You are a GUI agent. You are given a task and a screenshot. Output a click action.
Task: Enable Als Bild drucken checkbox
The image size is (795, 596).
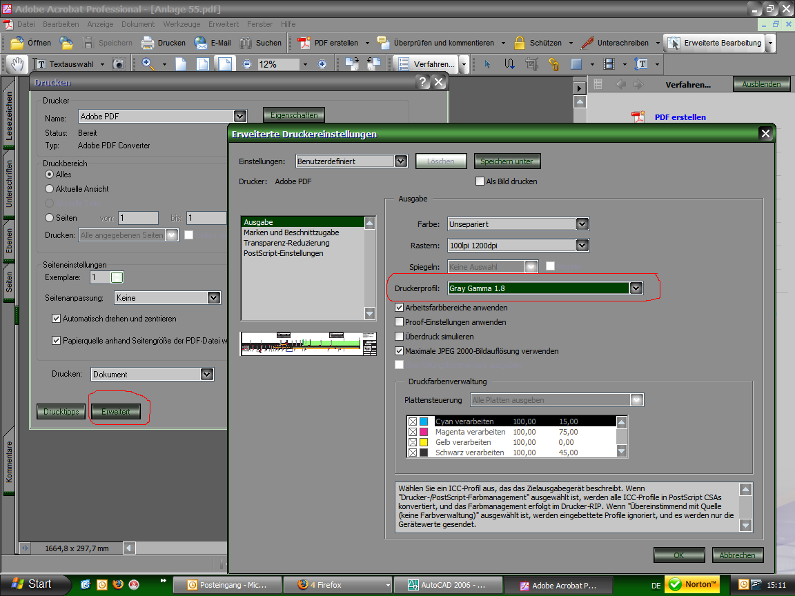[480, 181]
